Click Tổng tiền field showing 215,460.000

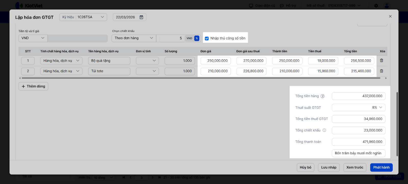[359, 71]
